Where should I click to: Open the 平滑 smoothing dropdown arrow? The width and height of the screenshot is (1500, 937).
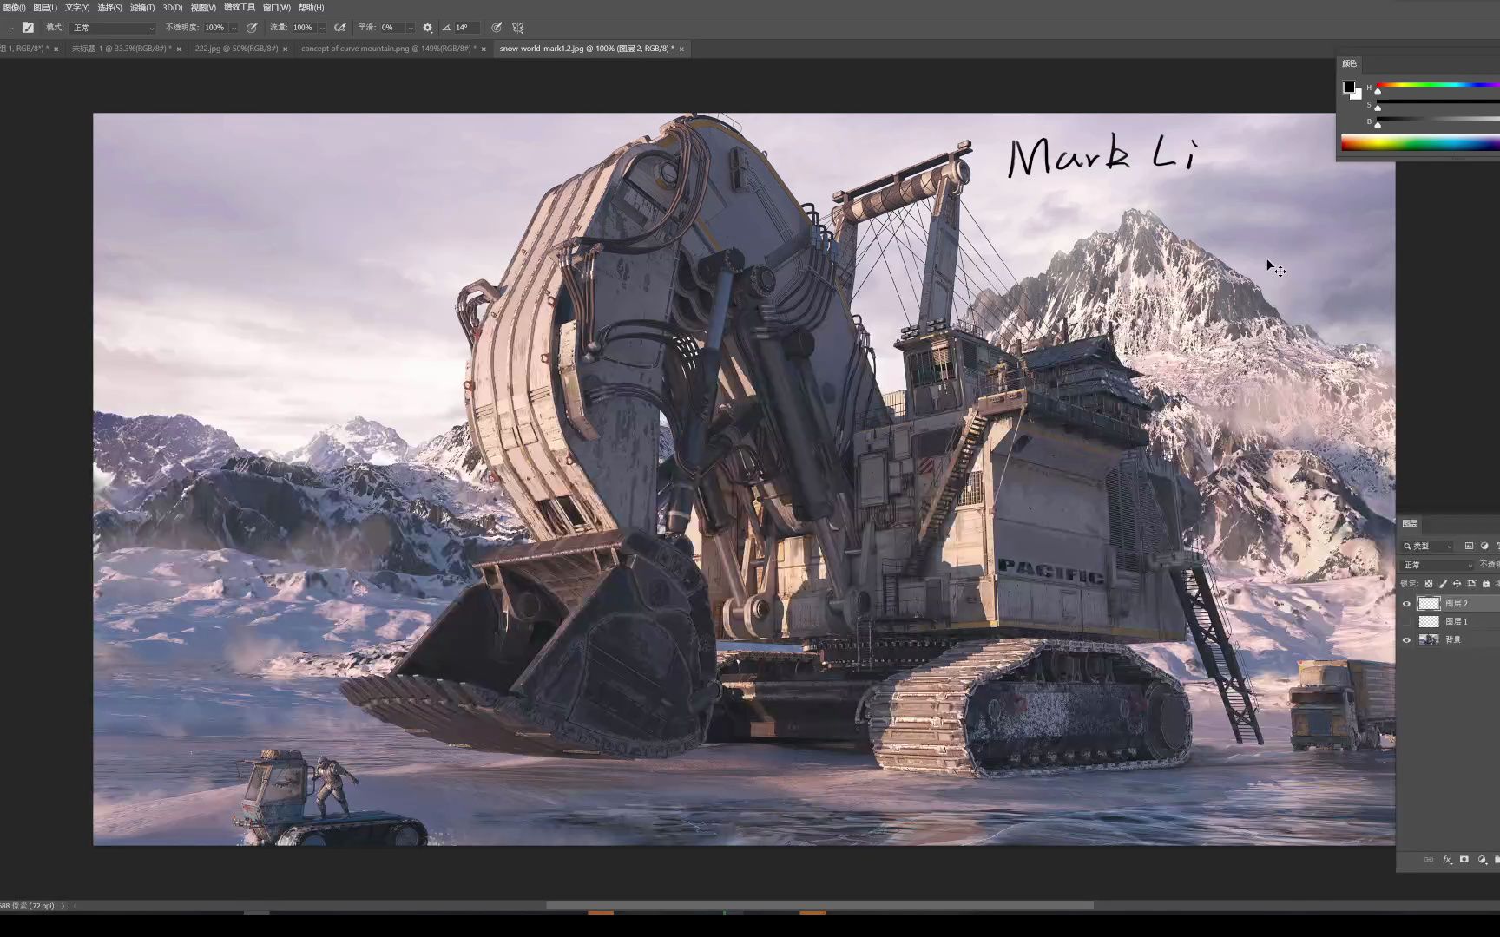[411, 28]
